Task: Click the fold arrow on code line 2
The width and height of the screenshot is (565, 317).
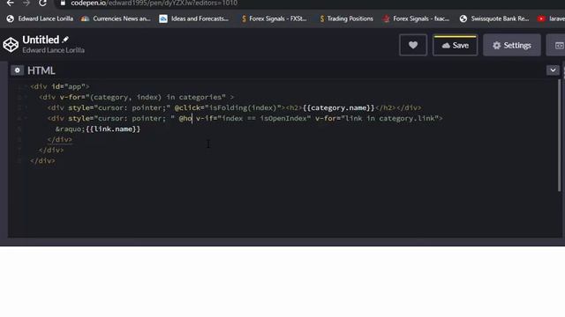Action: 26,97
